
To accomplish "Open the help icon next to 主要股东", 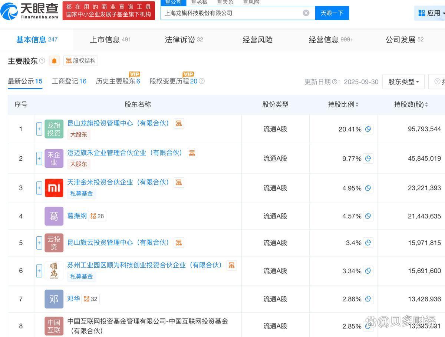I will coord(42,61).
